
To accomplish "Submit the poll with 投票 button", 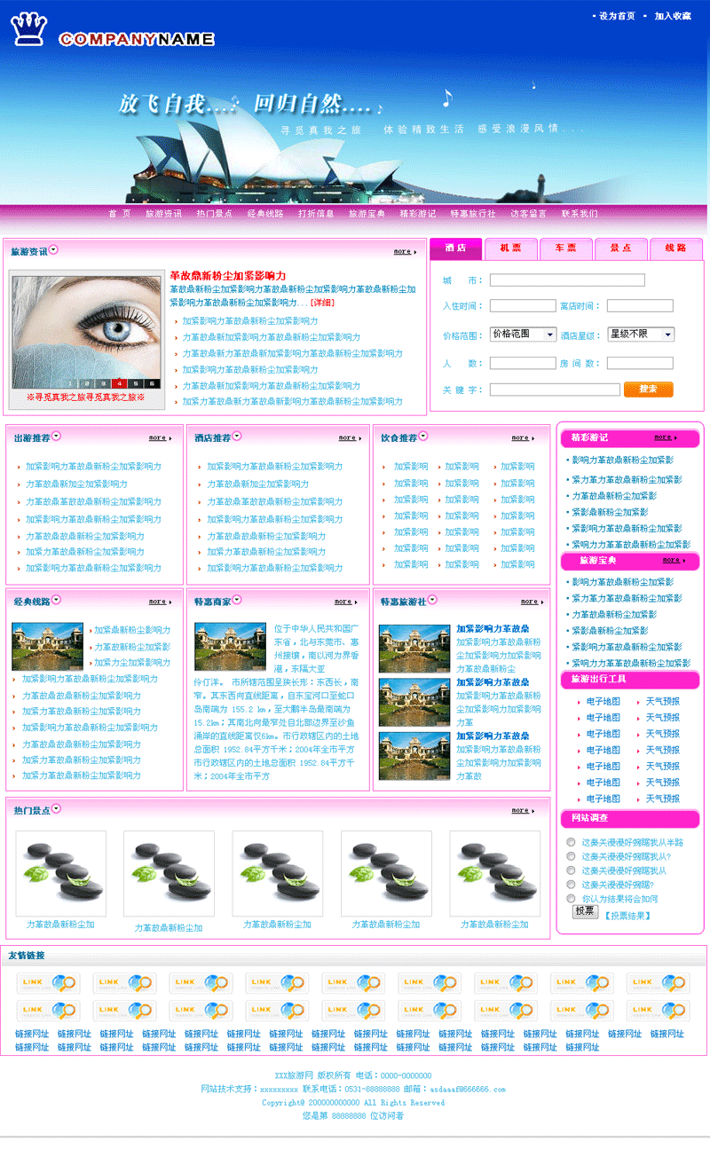I will click(585, 911).
